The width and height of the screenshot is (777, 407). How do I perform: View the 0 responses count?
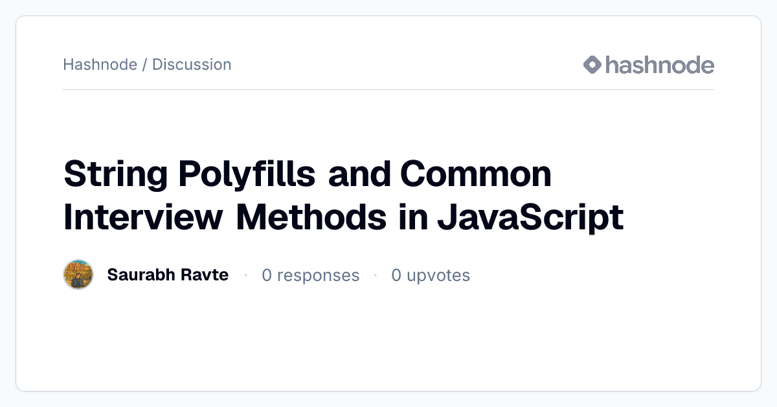310,276
